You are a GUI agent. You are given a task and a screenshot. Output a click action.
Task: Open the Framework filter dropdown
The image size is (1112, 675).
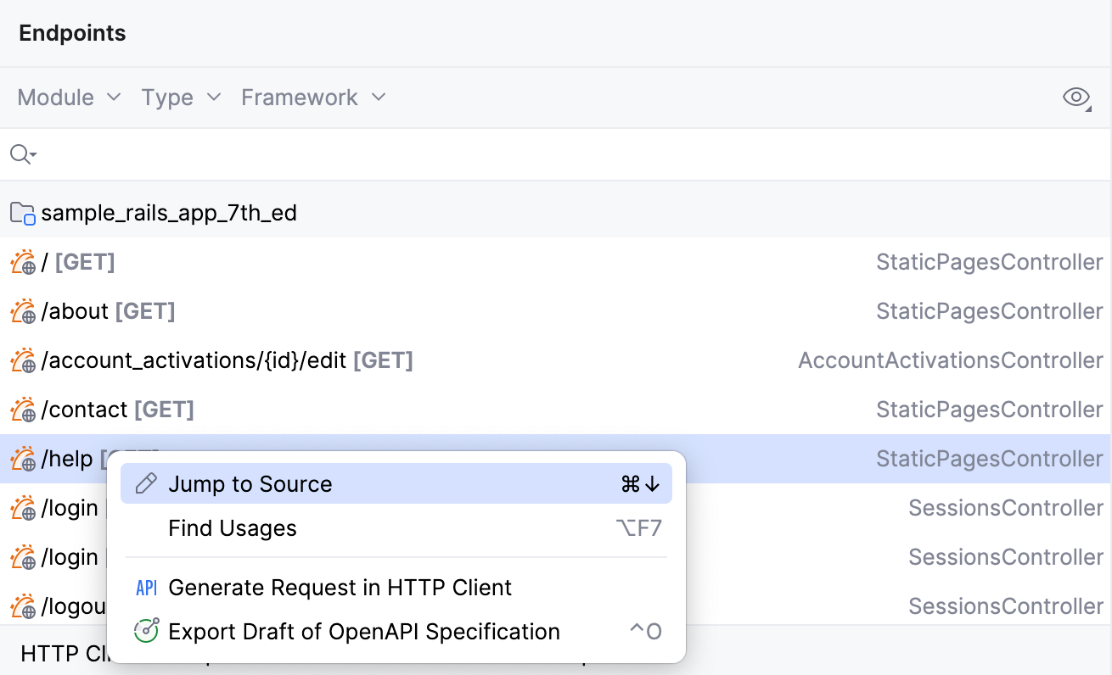pos(312,97)
